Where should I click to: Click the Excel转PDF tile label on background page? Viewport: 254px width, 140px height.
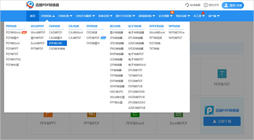pyautogui.click(x=178, y=123)
